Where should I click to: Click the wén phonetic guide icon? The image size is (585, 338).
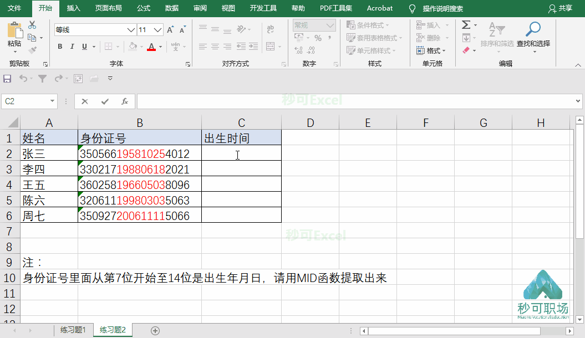point(175,47)
